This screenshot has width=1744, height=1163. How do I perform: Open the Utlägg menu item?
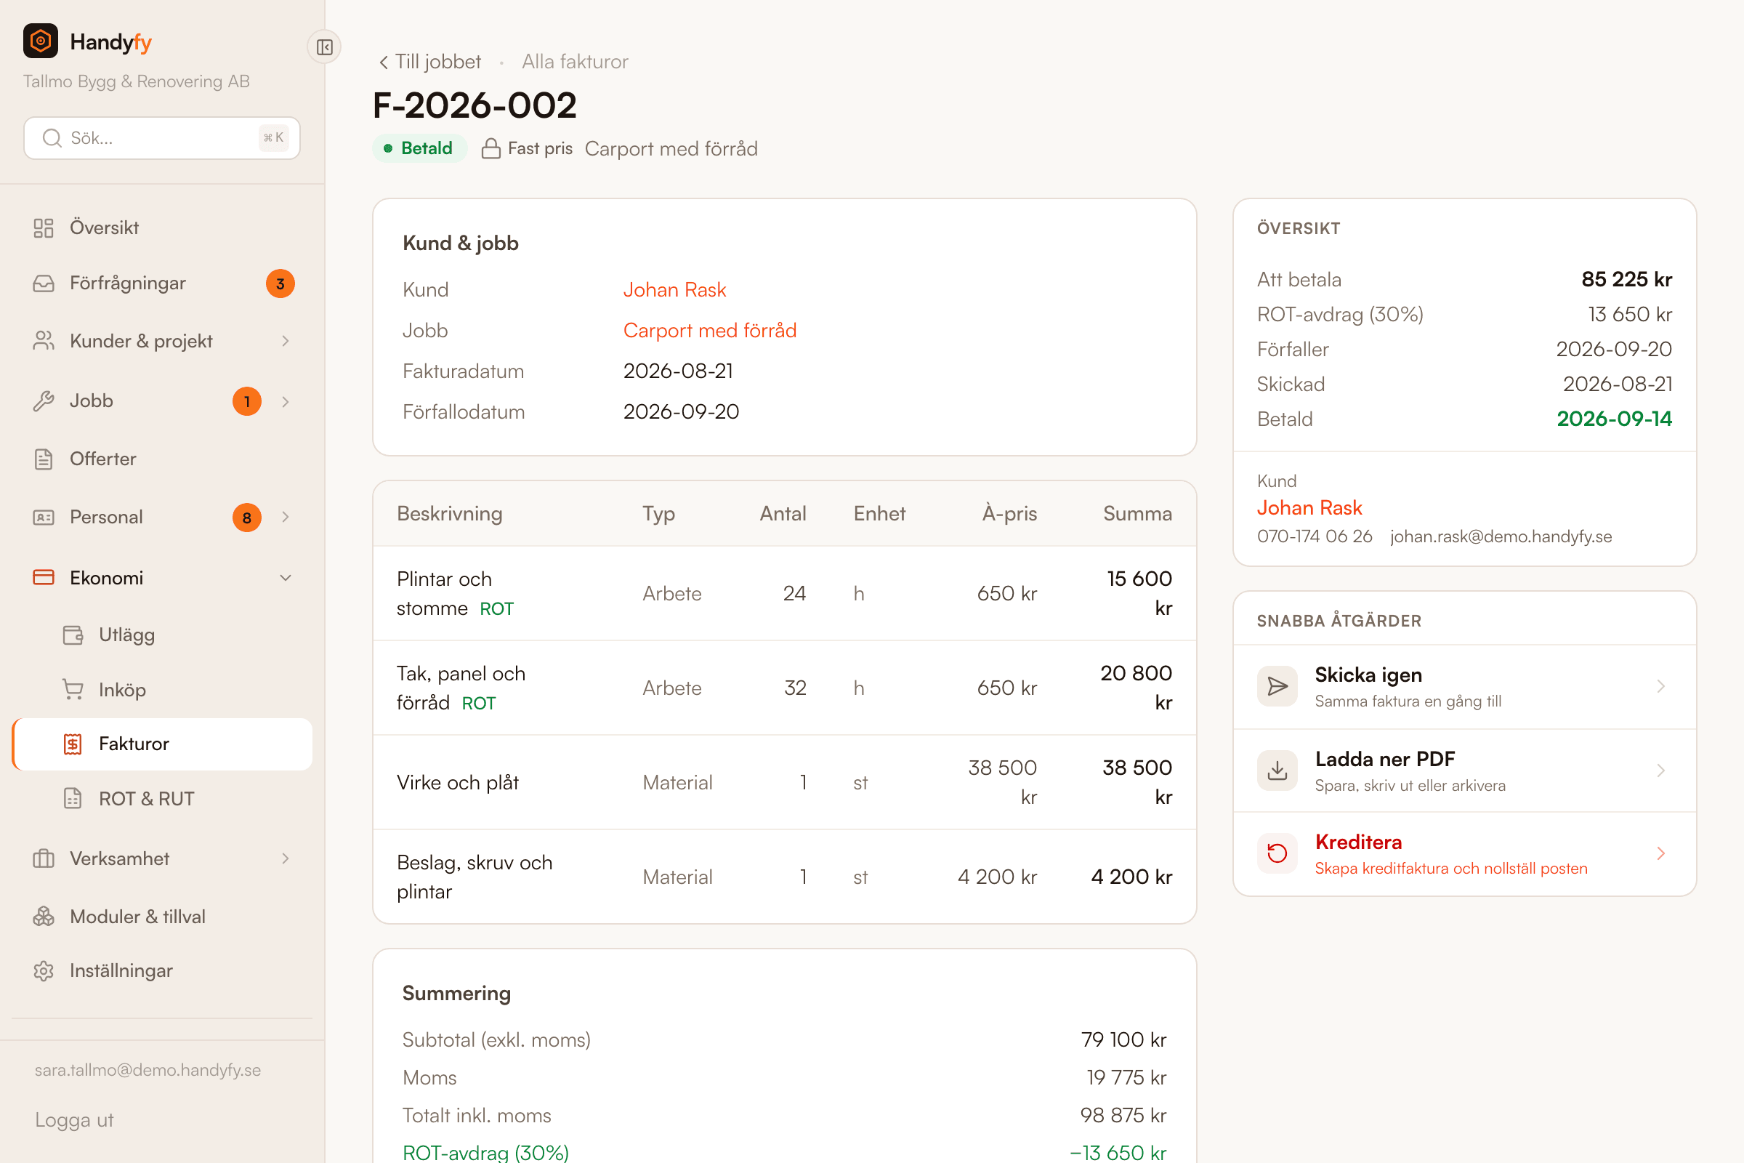coord(162,635)
